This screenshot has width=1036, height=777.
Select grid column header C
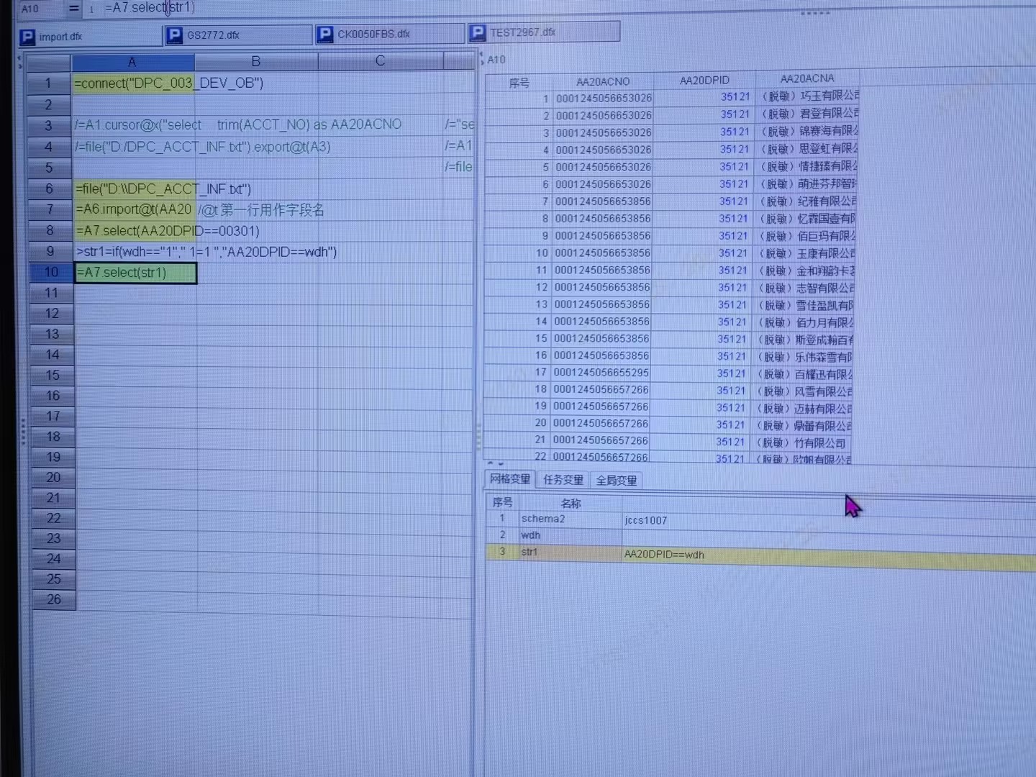(x=380, y=60)
